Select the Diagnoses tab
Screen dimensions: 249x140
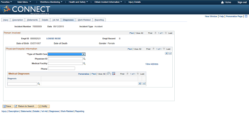[x=68, y=20]
